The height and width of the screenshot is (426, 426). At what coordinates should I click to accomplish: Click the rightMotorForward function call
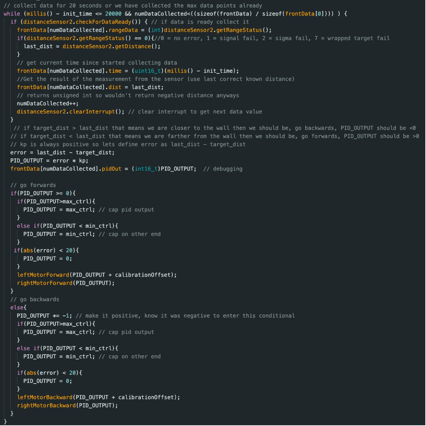[45, 283]
